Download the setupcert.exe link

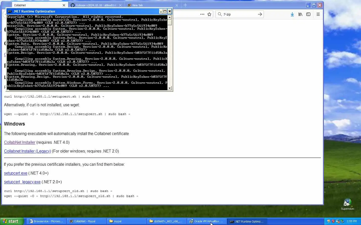[16, 173]
